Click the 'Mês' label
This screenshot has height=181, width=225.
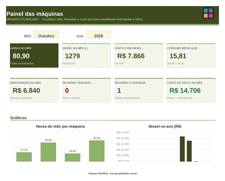[28, 36]
